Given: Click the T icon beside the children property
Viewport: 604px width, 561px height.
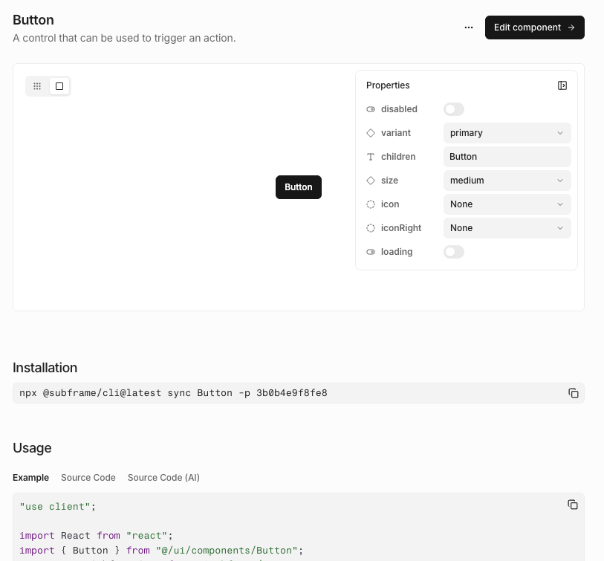Looking at the screenshot, I should (371, 157).
